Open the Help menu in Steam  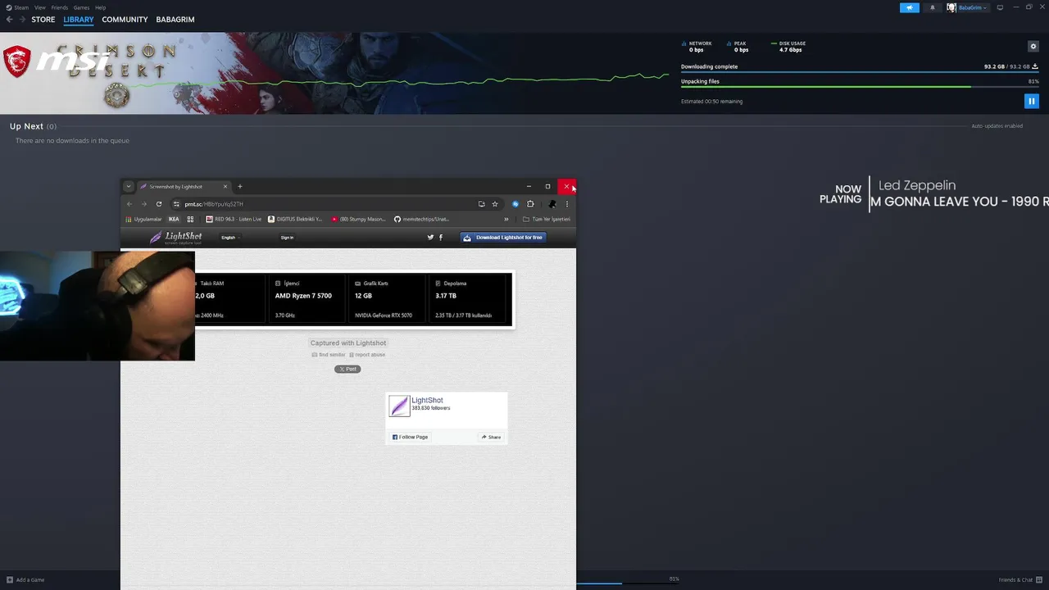coord(100,7)
